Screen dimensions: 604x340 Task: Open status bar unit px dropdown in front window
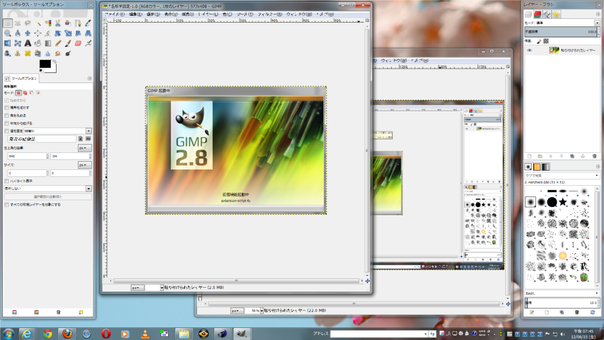point(137,288)
